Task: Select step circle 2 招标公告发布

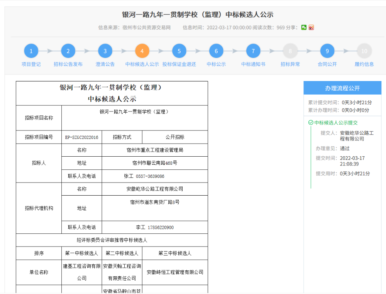Action: pos(68,51)
